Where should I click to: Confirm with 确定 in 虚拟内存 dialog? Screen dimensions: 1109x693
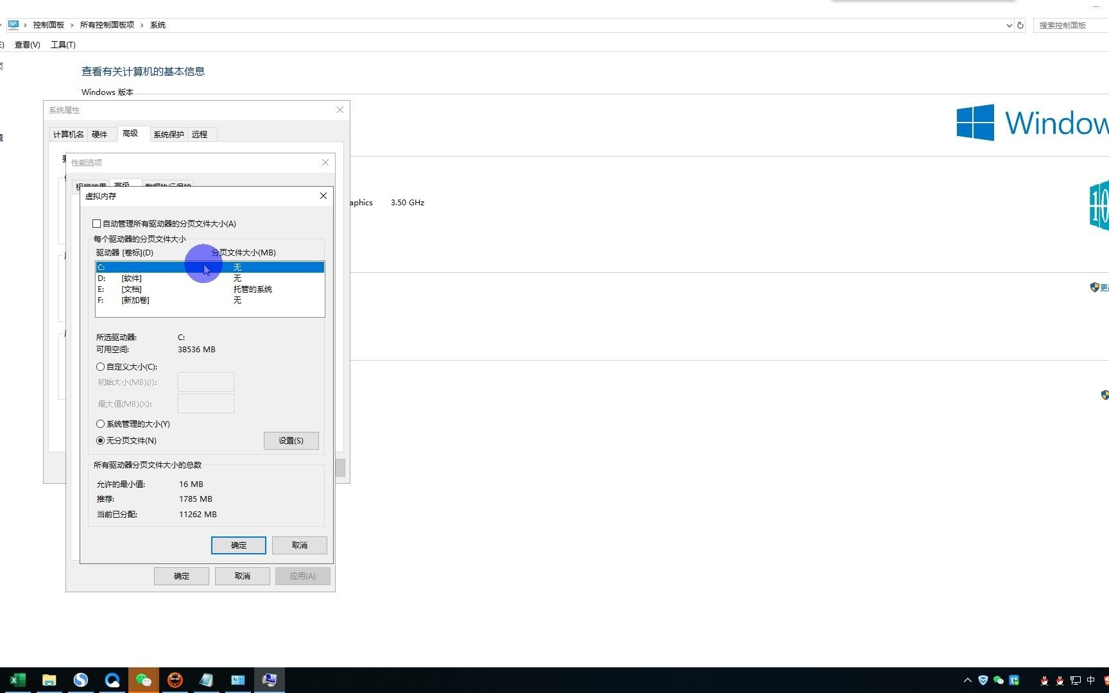click(238, 545)
